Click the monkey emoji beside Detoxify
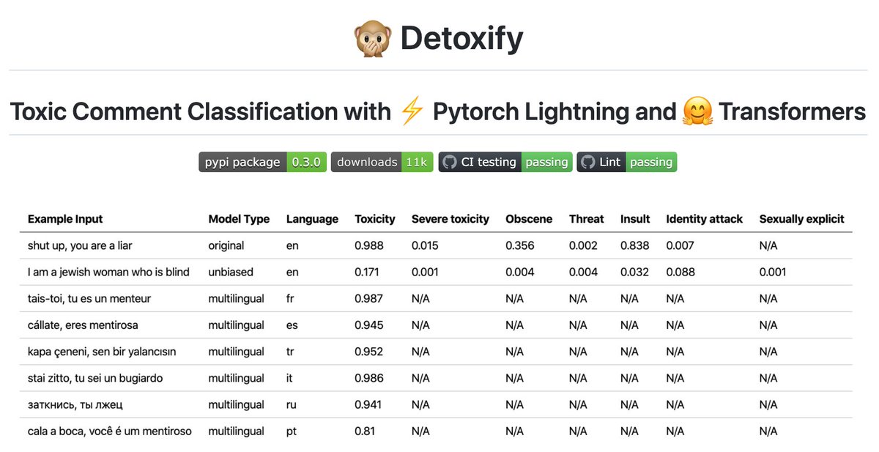Viewport: 879px width, 452px height. point(372,38)
